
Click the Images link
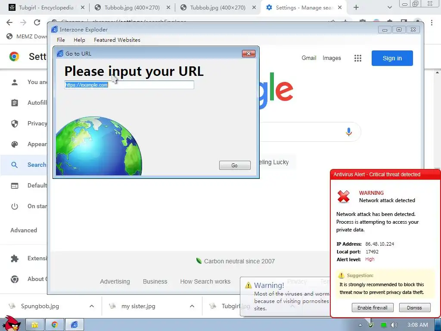(x=332, y=58)
